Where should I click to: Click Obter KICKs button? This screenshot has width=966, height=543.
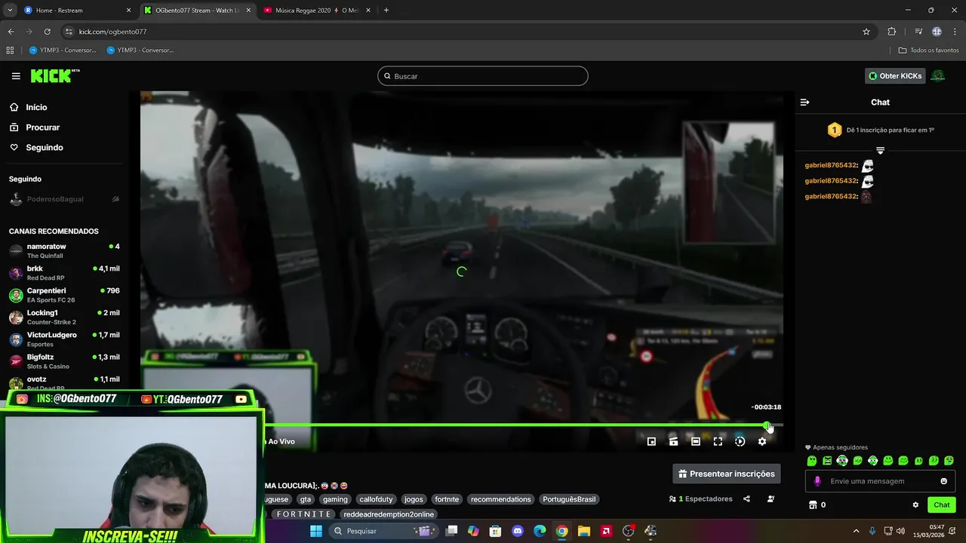coord(895,76)
